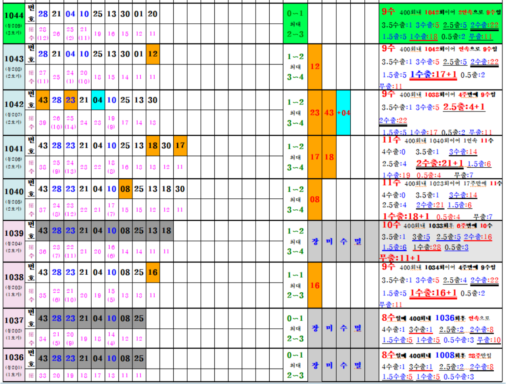The width and height of the screenshot is (506, 384).
Task: Click the orange 16 cell in row 1038's number list
Action: [153, 272]
